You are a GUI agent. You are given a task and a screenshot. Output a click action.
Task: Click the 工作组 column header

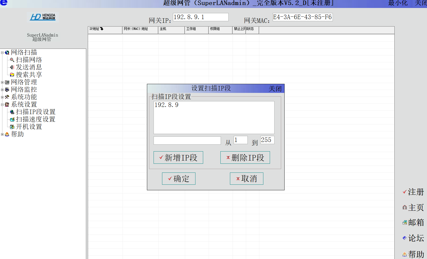click(x=197, y=30)
